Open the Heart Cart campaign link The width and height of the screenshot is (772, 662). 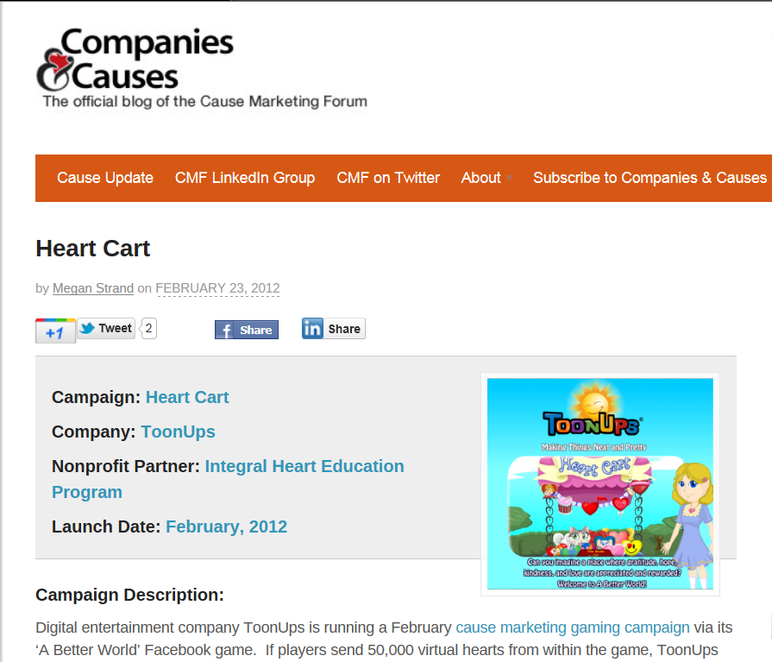(187, 397)
